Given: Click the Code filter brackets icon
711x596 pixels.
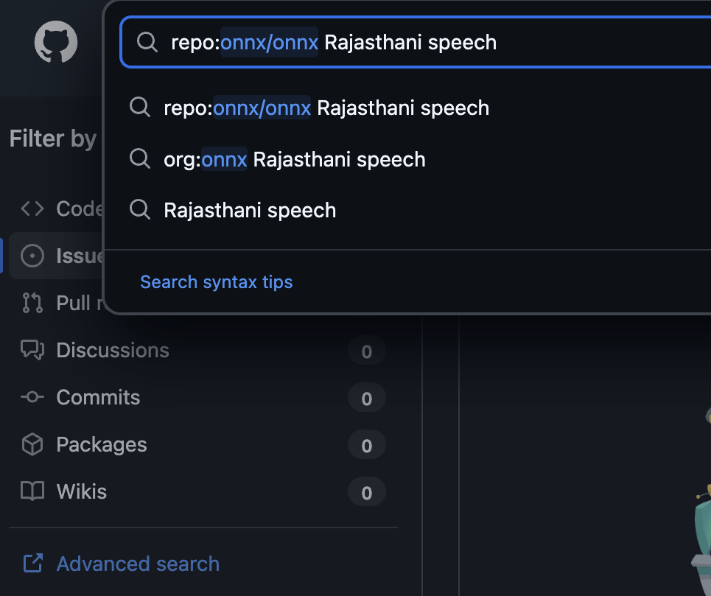Looking at the screenshot, I should pos(32,209).
